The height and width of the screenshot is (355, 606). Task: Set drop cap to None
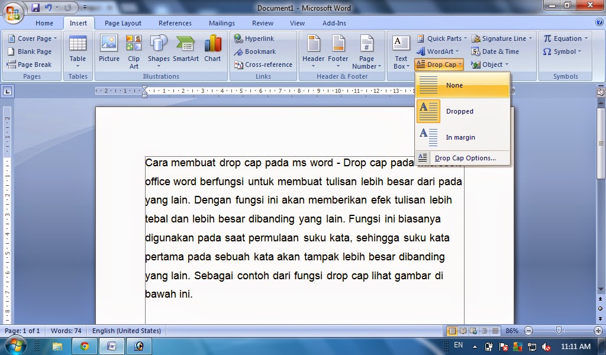click(x=454, y=85)
